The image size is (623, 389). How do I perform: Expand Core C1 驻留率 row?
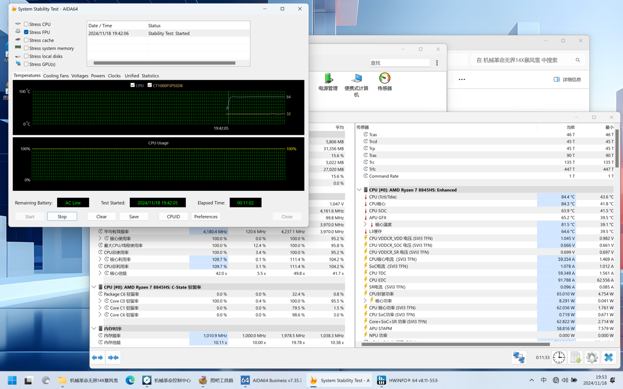coord(100,308)
